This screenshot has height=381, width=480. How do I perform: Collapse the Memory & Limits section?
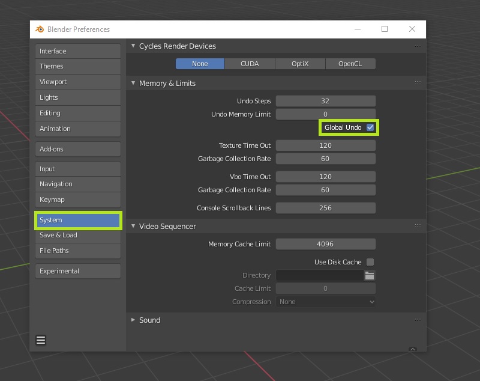click(x=133, y=83)
